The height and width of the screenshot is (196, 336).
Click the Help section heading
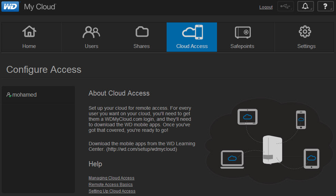tap(95, 164)
